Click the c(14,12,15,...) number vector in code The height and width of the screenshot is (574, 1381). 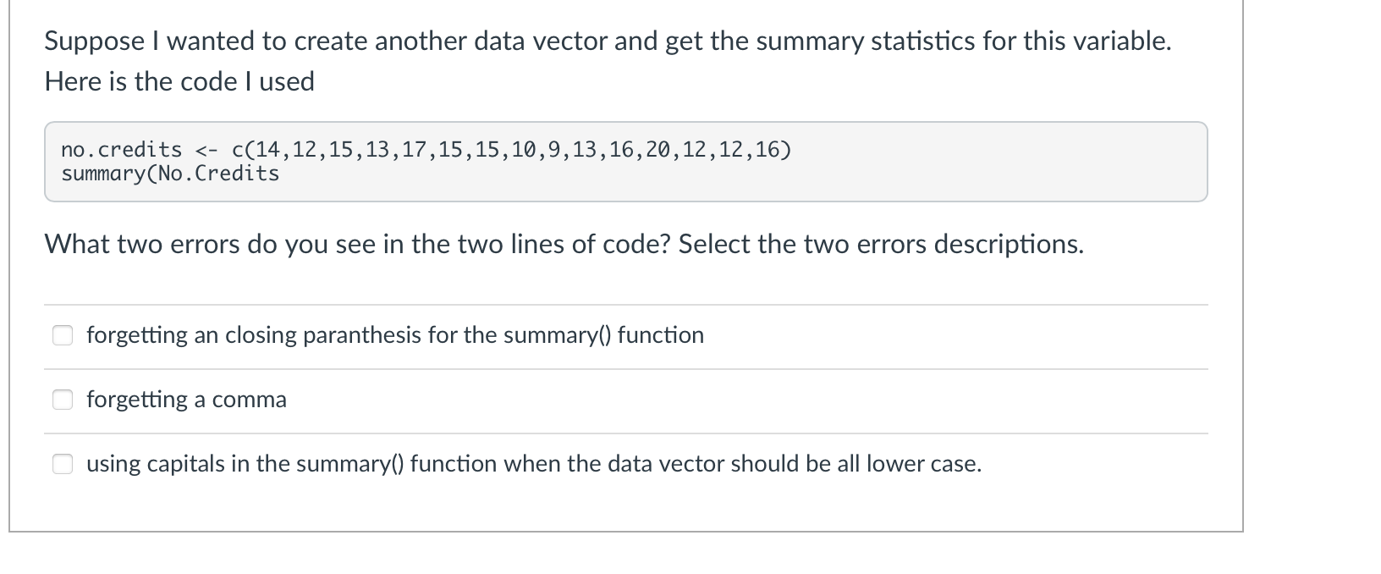(511, 150)
